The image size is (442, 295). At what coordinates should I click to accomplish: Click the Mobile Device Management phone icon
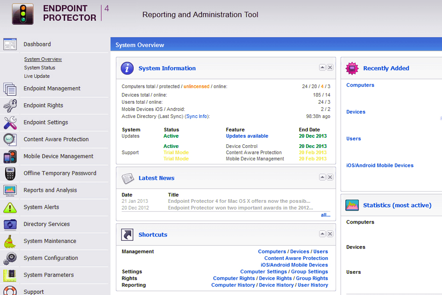tap(10, 157)
